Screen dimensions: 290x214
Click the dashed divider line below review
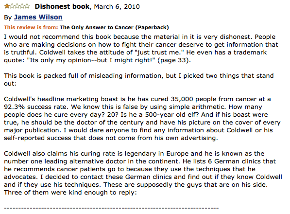click(x=111, y=208)
